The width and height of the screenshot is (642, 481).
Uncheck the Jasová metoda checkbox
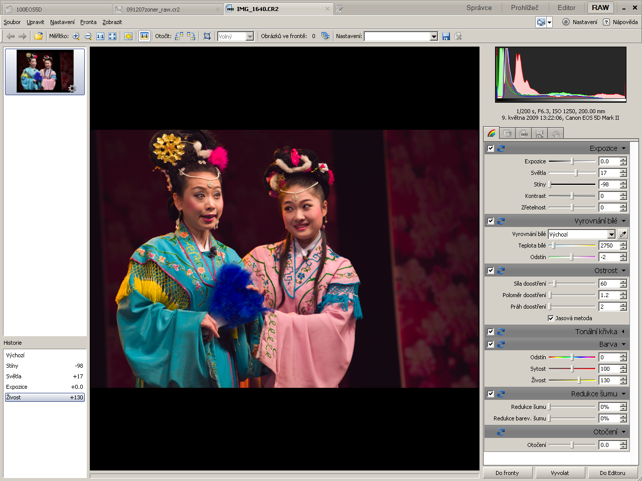coord(551,318)
